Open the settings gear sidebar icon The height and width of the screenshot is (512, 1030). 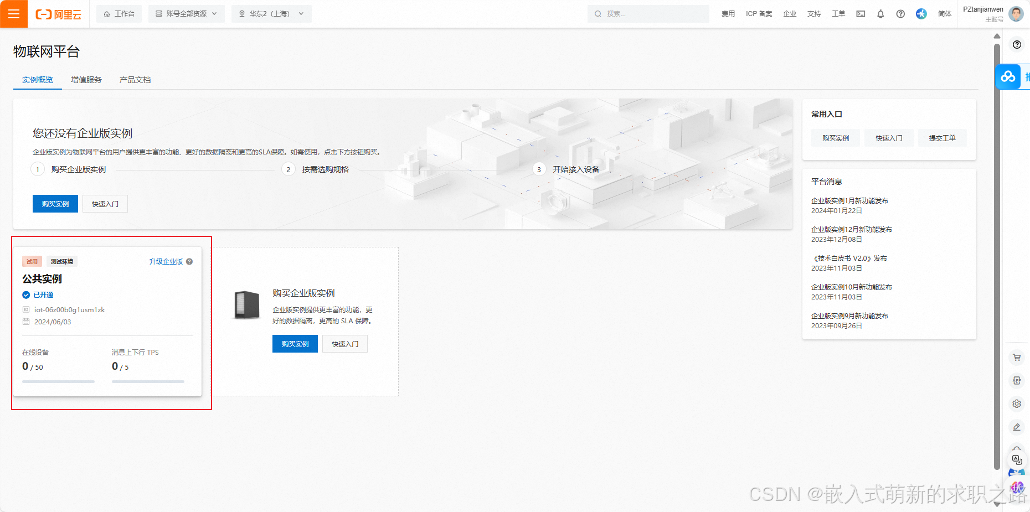[x=1017, y=404]
